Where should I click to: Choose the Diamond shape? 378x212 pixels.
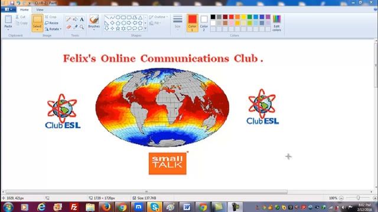tap(112, 23)
